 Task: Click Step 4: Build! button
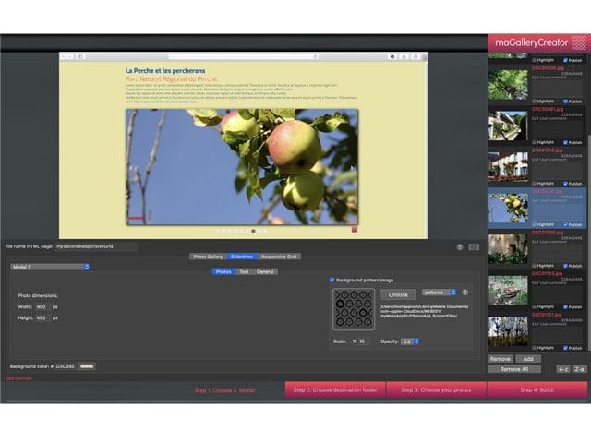click(537, 390)
